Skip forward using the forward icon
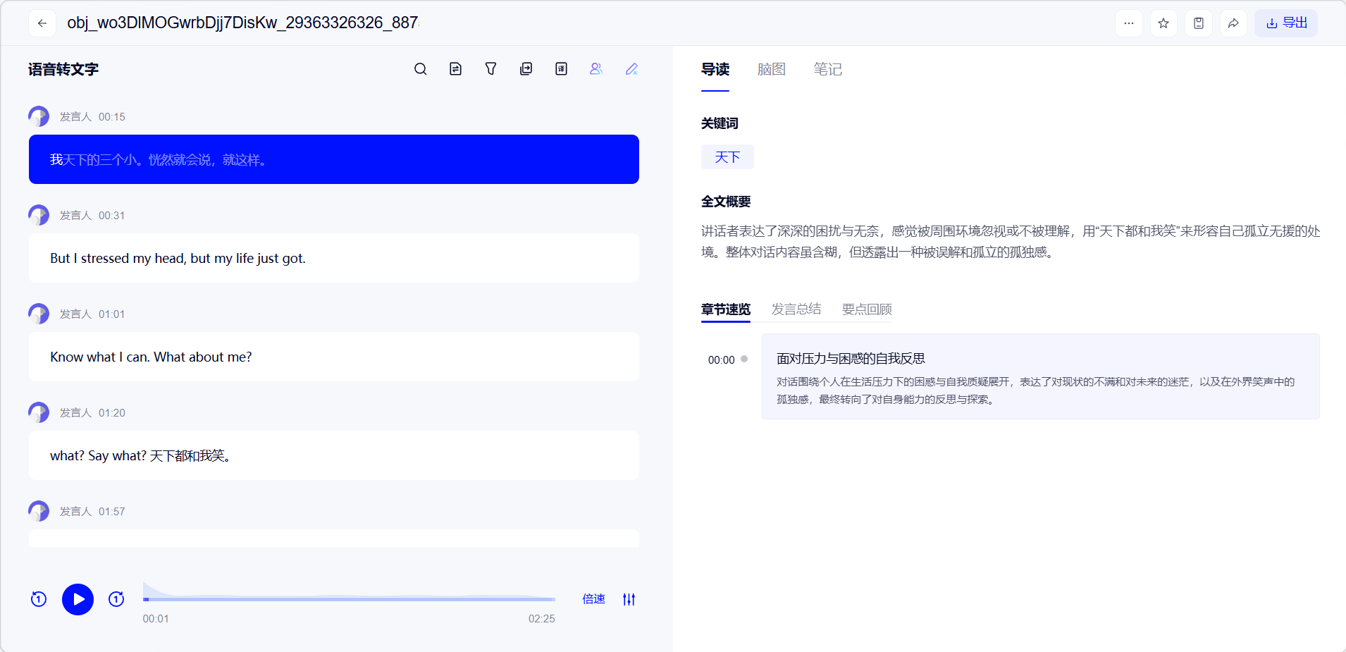This screenshot has width=1346, height=652. tap(116, 599)
